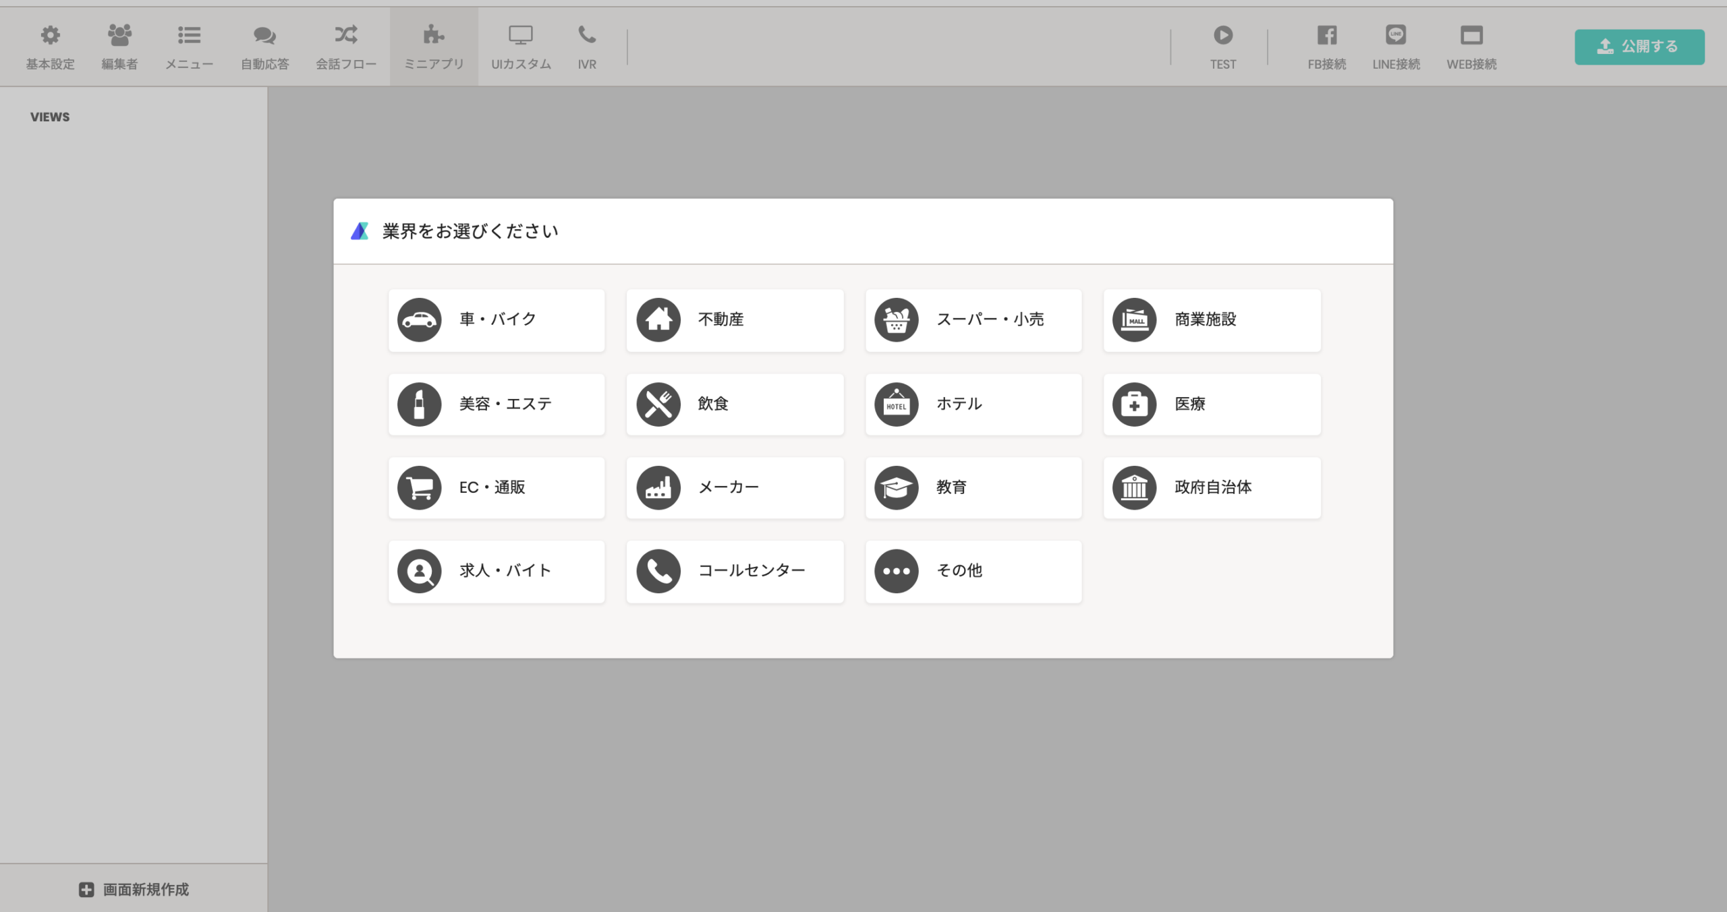Open the メニュー list section
The width and height of the screenshot is (1727, 912).
(x=189, y=47)
